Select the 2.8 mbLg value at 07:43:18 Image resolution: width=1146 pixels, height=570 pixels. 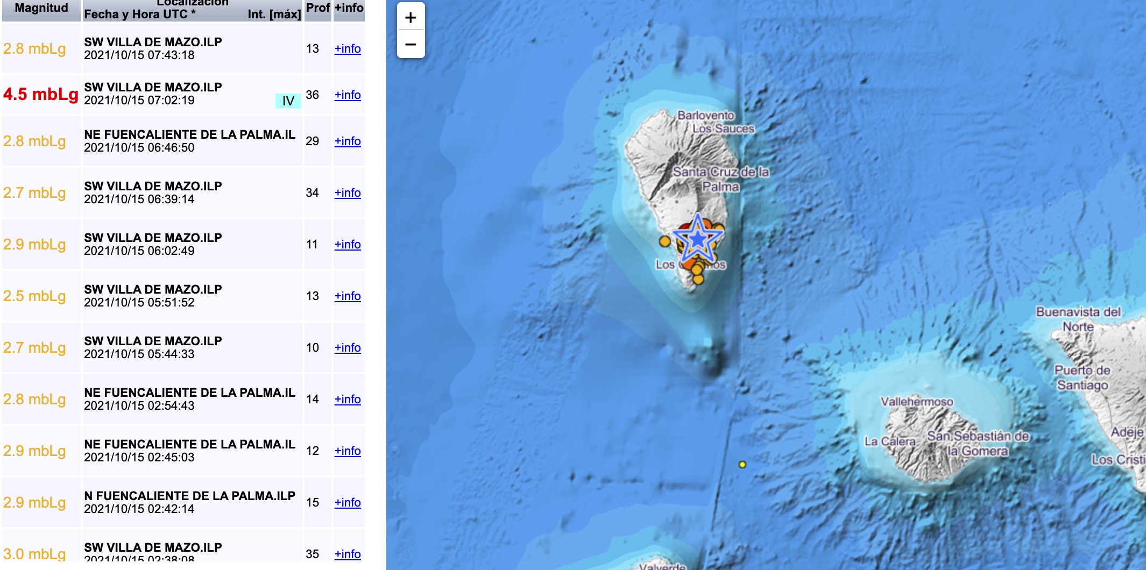[34, 48]
